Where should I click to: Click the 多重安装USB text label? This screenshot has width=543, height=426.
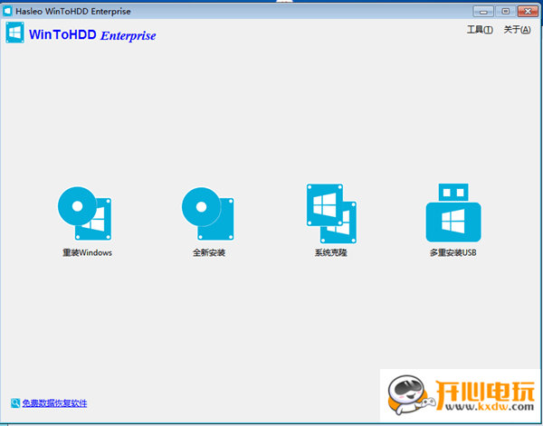(x=453, y=253)
